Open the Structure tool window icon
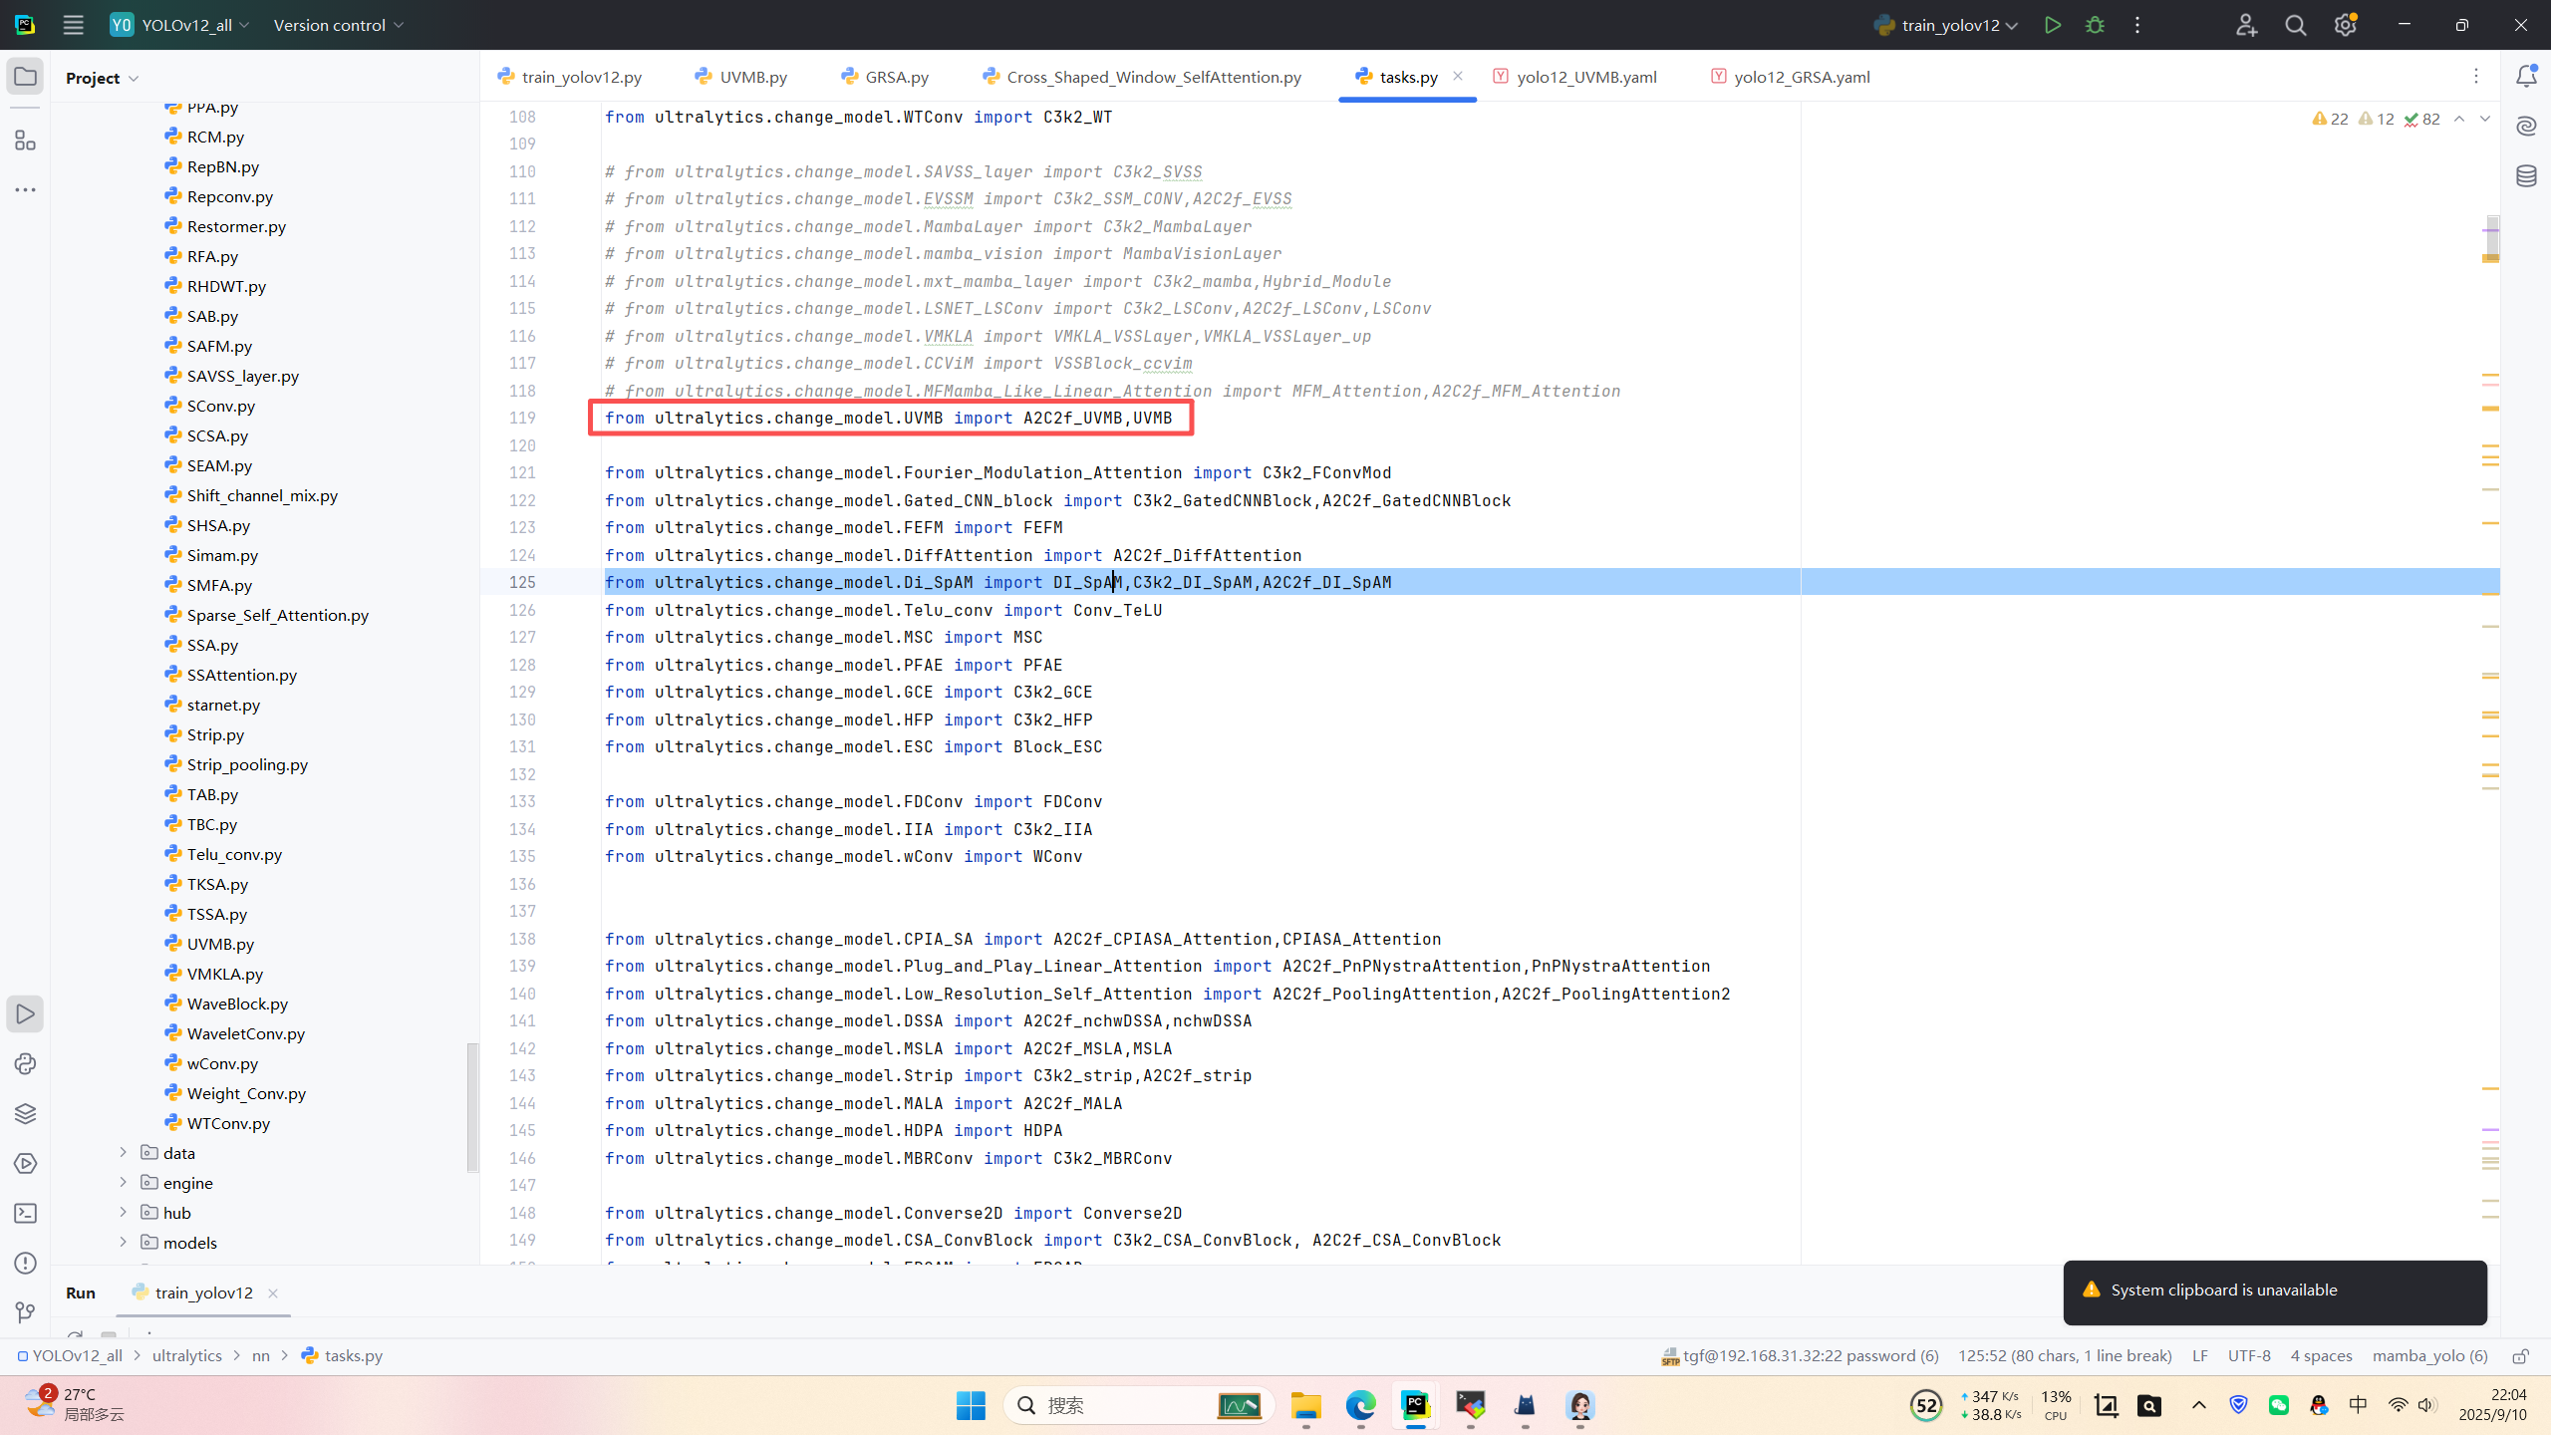Image resolution: width=2551 pixels, height=1435 pixels. 25,141
